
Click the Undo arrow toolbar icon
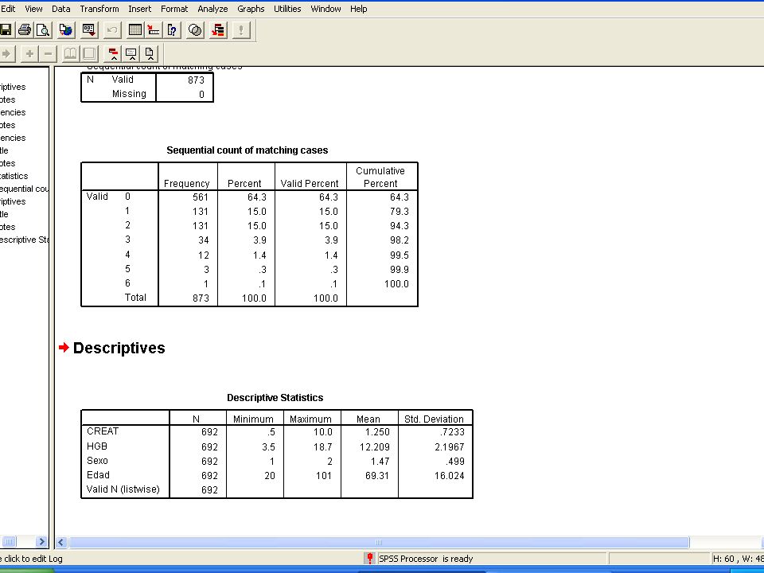point(112,30)
